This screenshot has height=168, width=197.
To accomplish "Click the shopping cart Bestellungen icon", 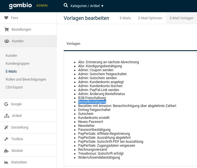I will 6,30.
